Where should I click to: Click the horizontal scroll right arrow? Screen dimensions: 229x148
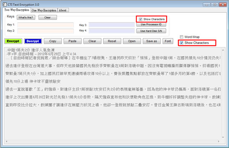(219, 141)
